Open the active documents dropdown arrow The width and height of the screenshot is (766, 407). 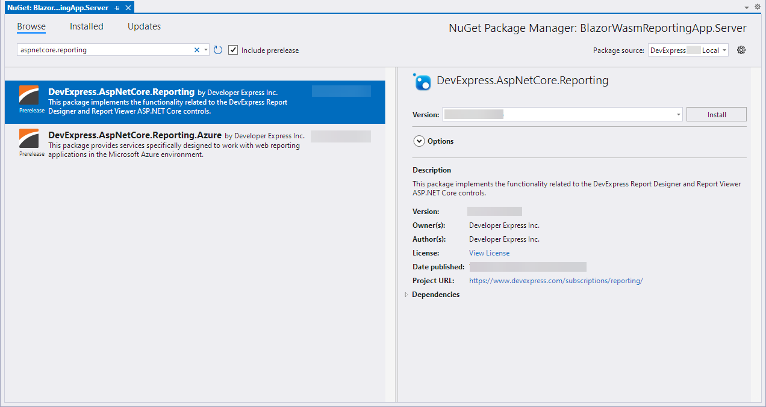(x=747, y=7)
